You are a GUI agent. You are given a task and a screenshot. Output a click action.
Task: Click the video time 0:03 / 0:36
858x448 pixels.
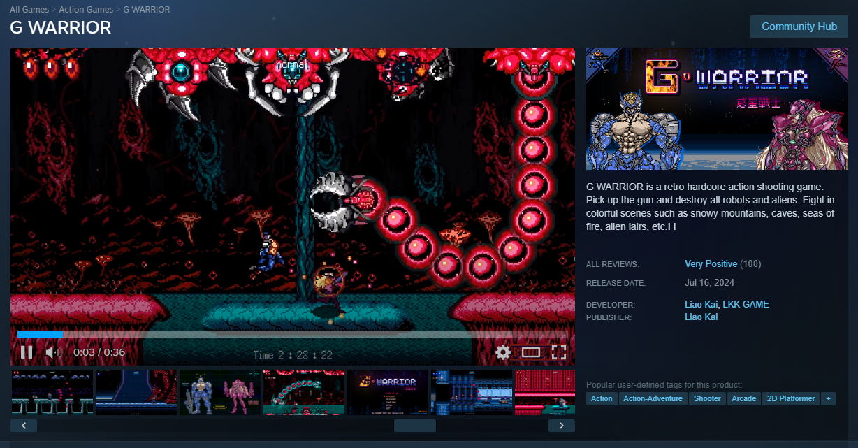click(x=99, y=352)
